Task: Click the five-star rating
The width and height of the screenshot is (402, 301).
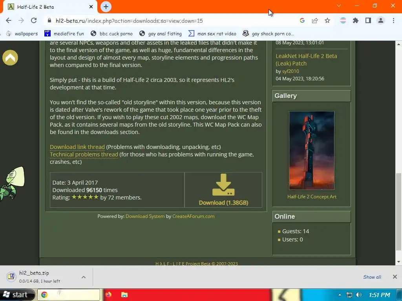Action: pyautogui.click(x=85, y=197)
